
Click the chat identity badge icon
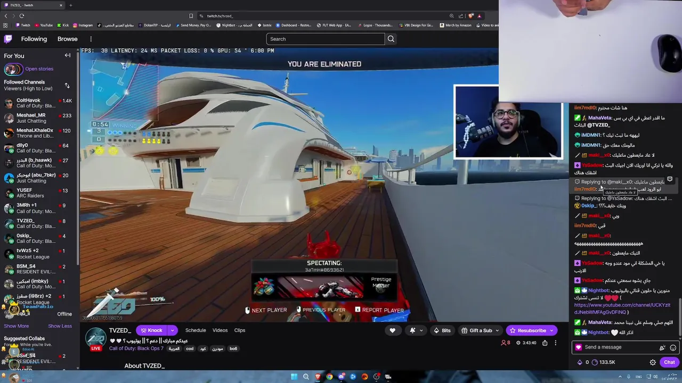pos(578,347)
